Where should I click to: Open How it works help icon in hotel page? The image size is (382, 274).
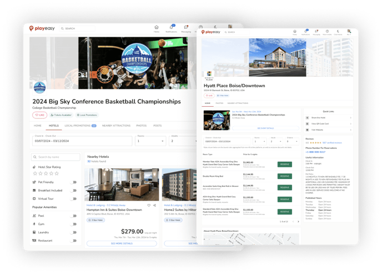coord(327,31)
